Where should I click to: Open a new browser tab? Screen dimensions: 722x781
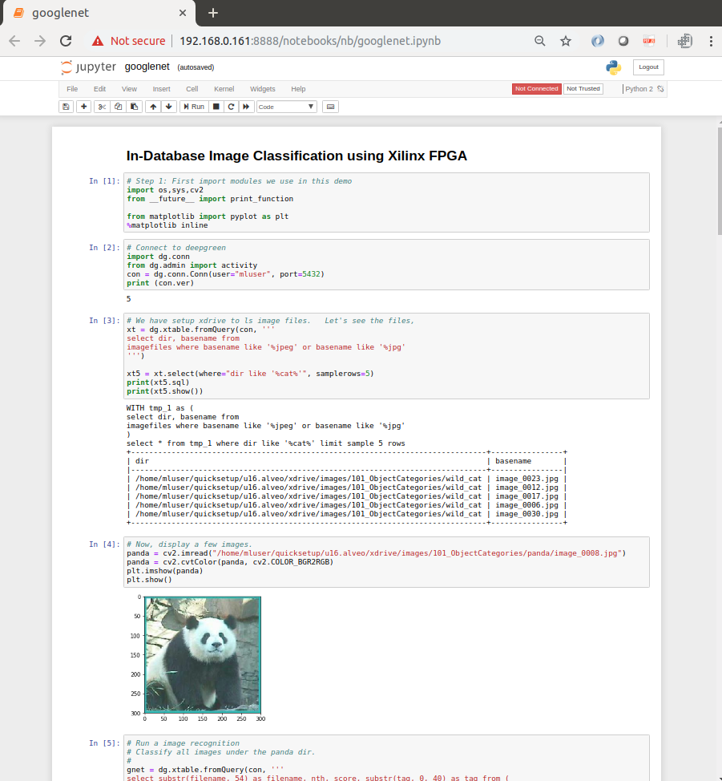[213, 13]
